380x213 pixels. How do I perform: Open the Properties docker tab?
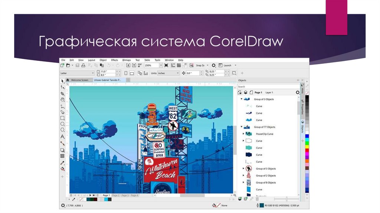pos(302,108)
